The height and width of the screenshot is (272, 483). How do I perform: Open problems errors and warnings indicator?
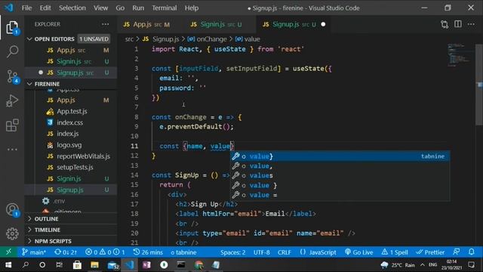(105, 252)
